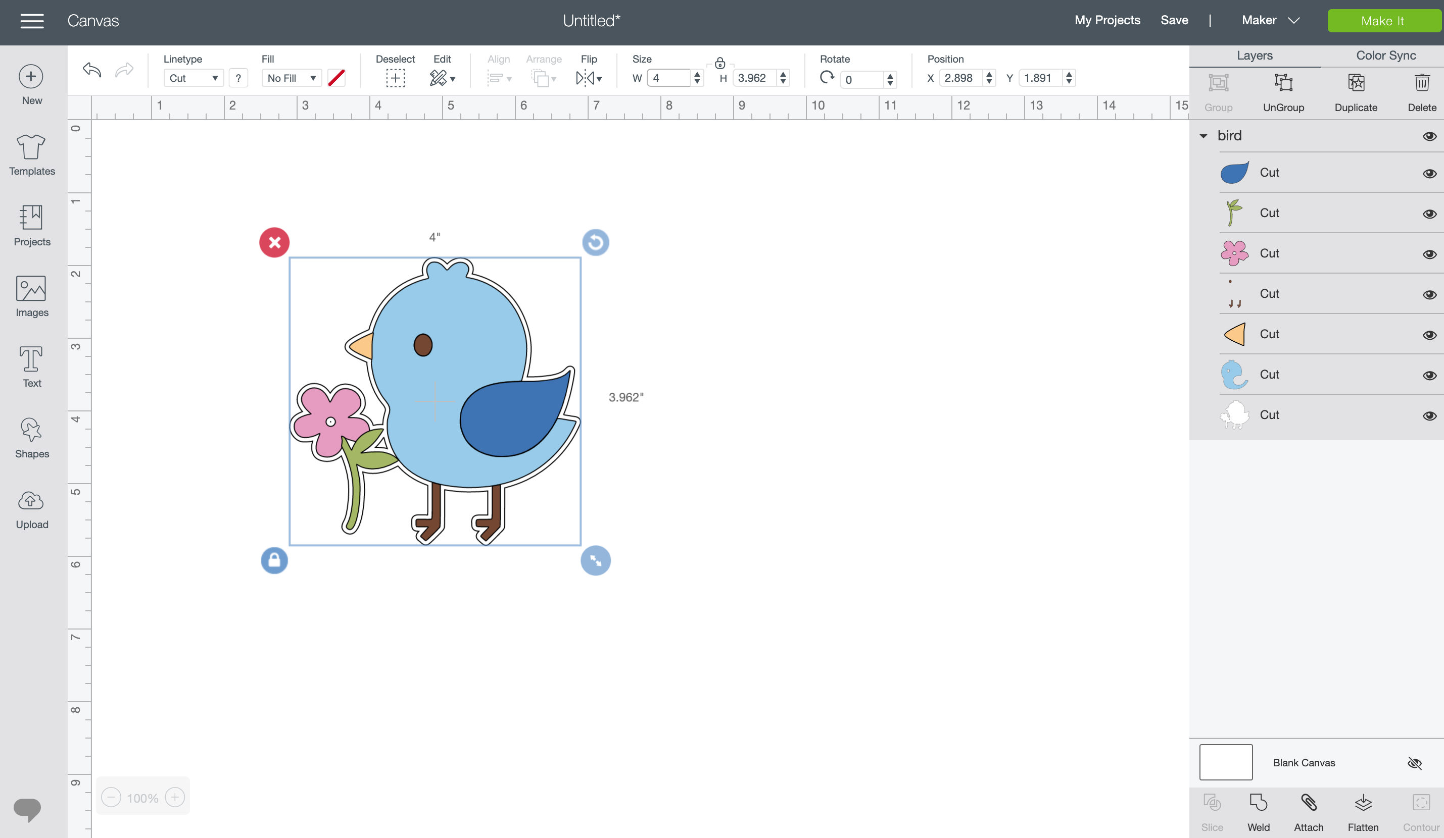The width and height of the screenshot is (1444, 838).
Task: Click the Rotate angle input field
Action: 861,80
